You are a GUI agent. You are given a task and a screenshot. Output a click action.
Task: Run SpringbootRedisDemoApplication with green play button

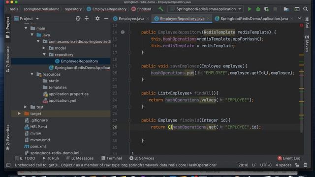pos(250,9)
